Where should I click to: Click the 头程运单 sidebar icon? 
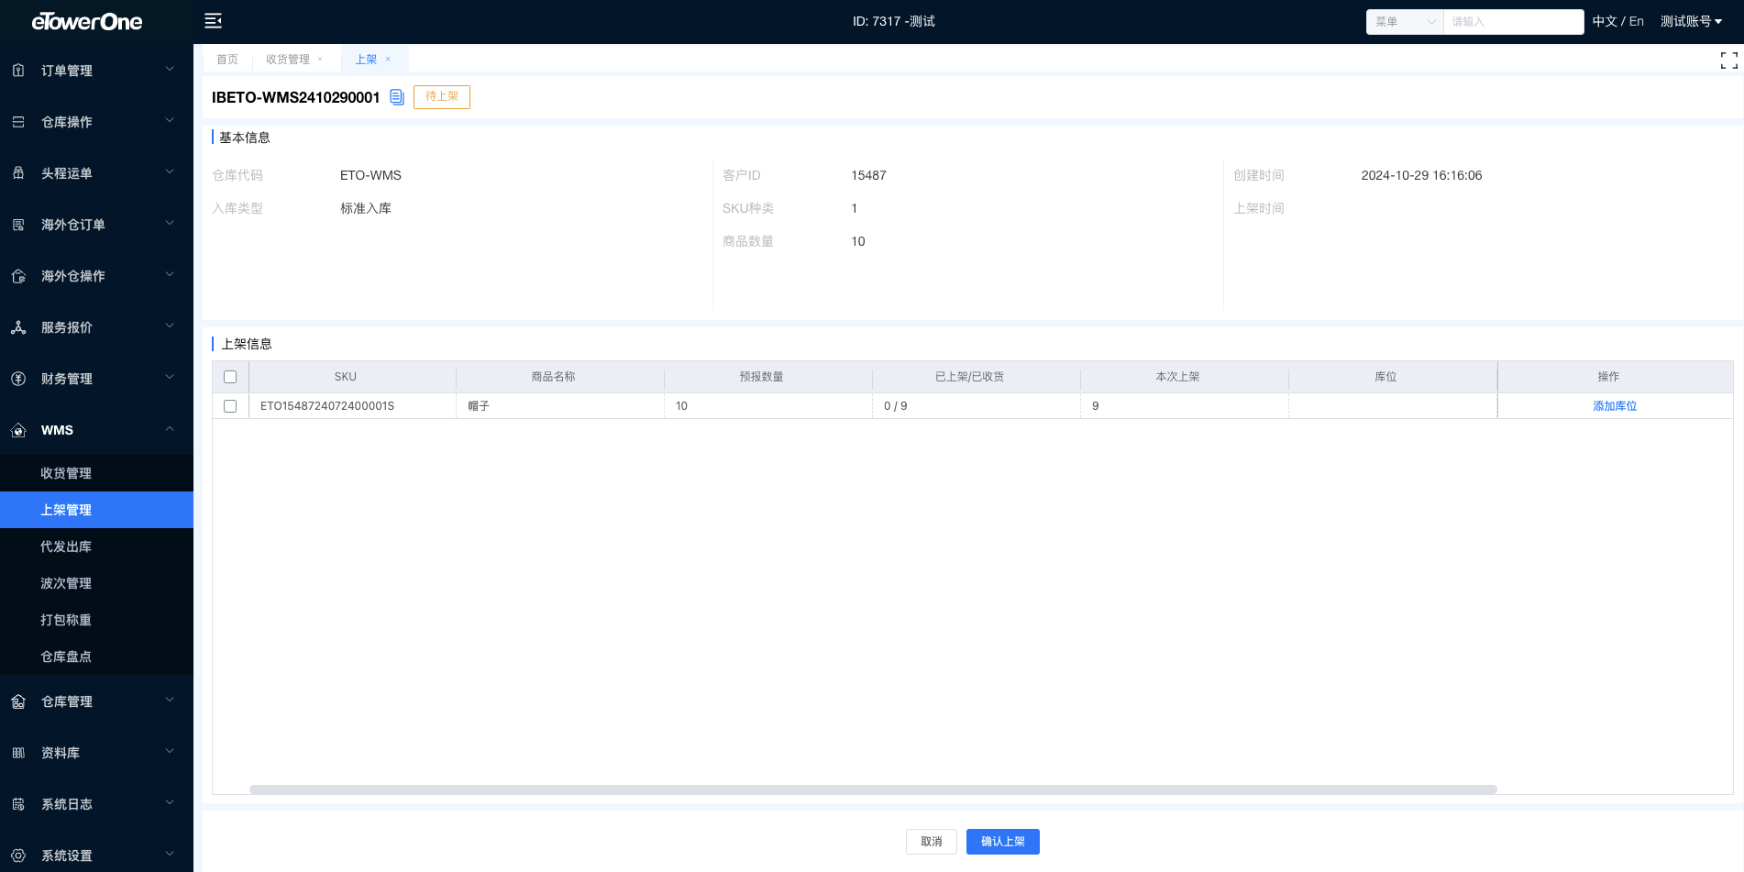[18, 173]
